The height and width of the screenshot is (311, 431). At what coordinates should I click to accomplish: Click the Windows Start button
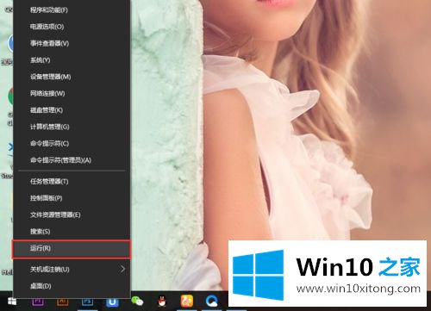click(x=12, y=302)
